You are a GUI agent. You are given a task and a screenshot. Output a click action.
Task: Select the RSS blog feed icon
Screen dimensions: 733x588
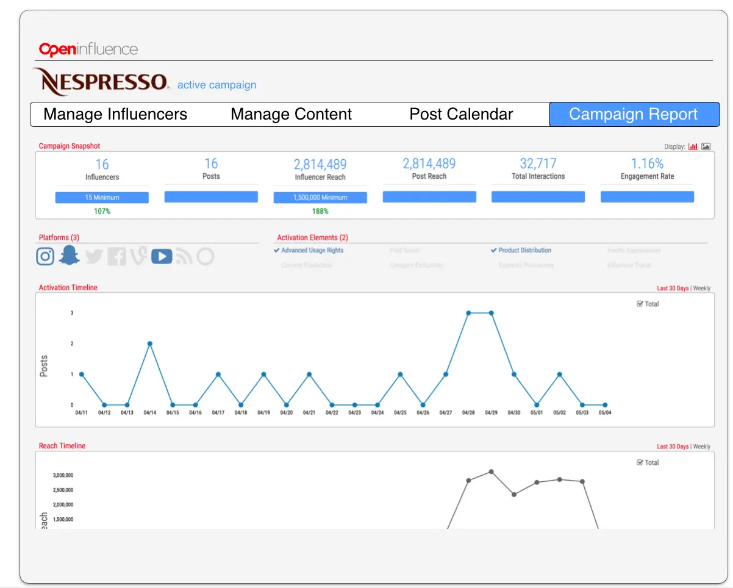pyautogui.click(x=184, y=257)
